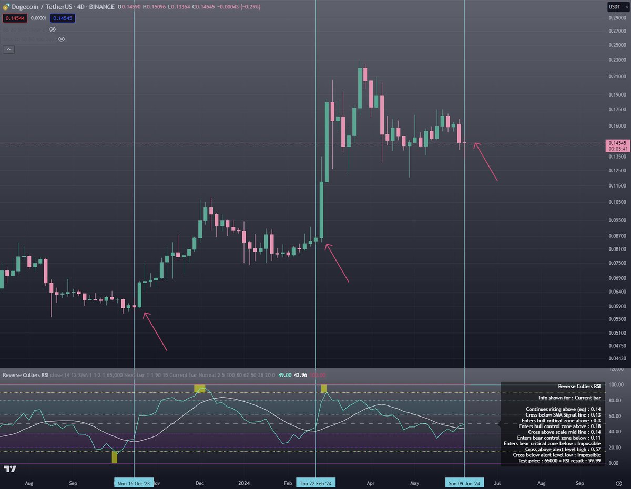
Task: Show the second hidden indicator via eye icon
Action: point(61,39)
